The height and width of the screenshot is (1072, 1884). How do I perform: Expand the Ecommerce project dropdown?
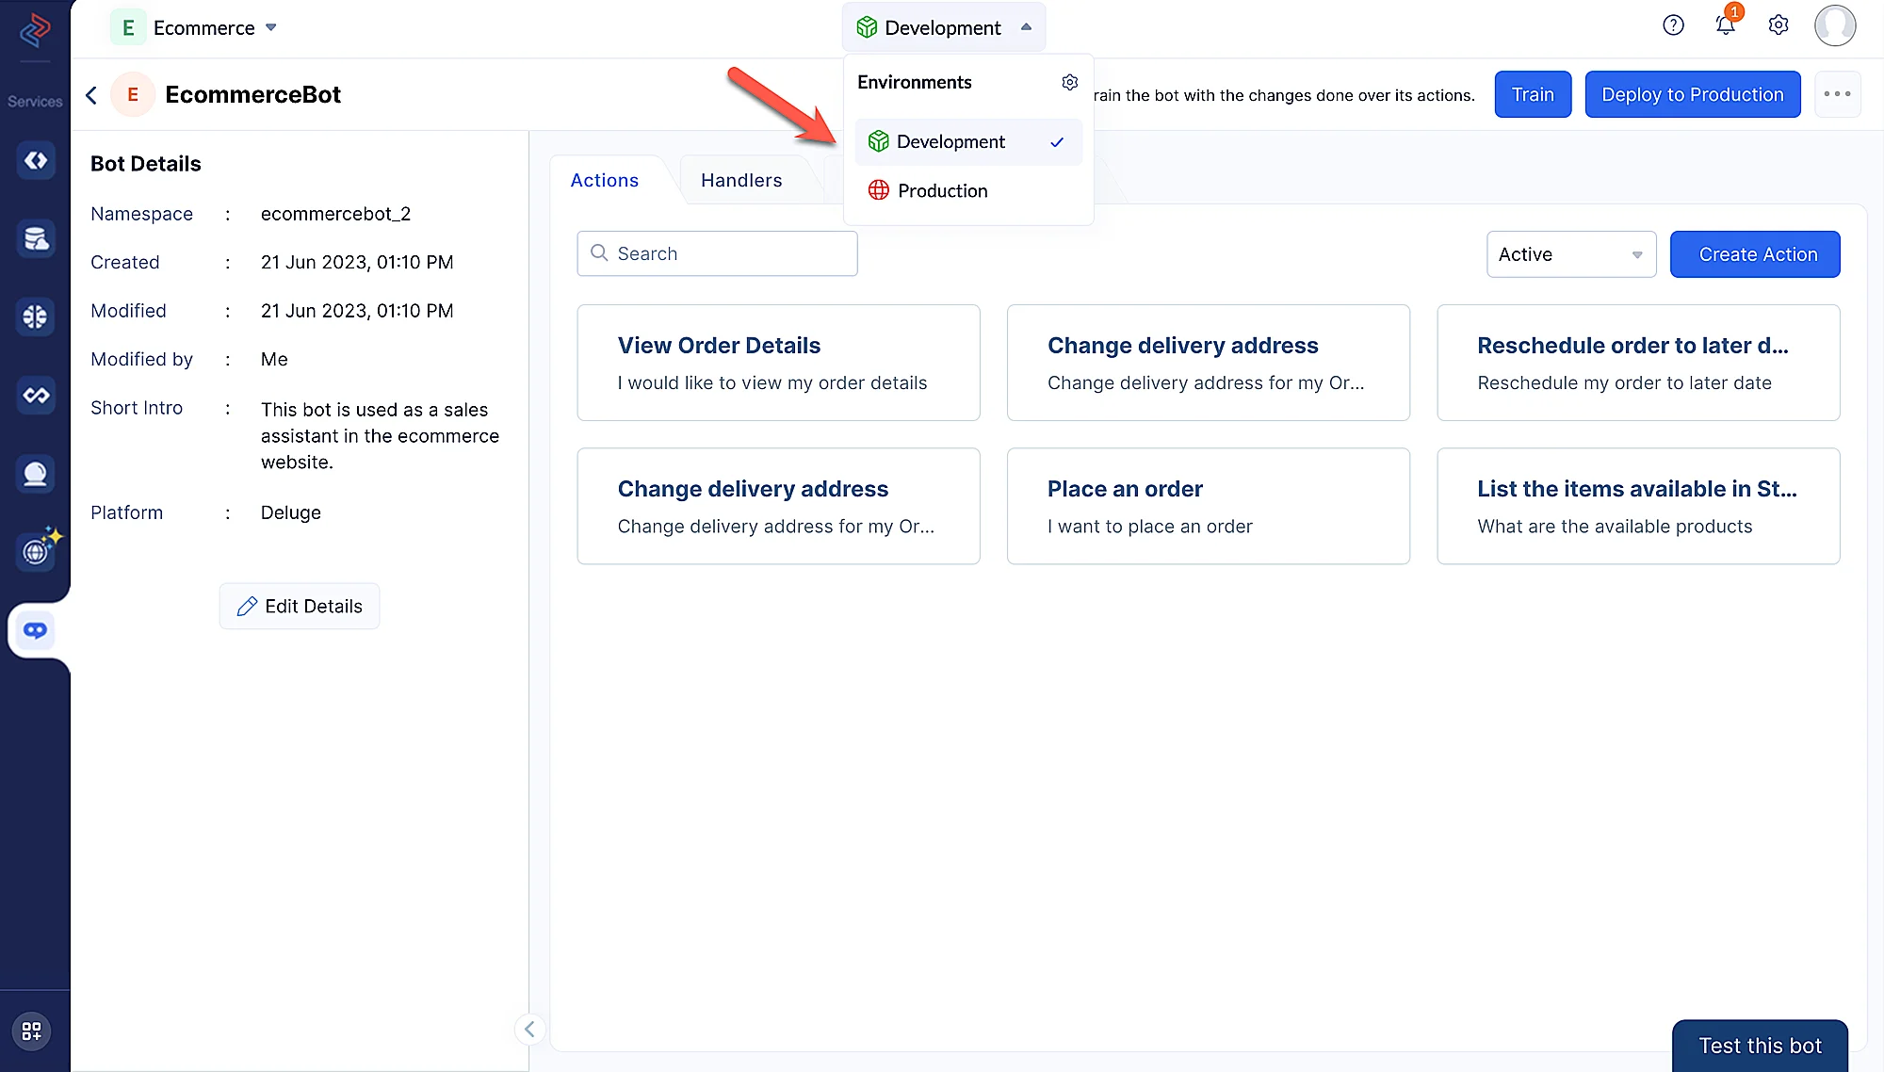tap(270, 28)
